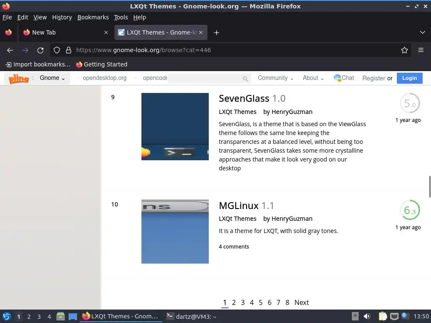Click the MGLinux preview thumbnail
431x323 pixels.
[175, 232]
